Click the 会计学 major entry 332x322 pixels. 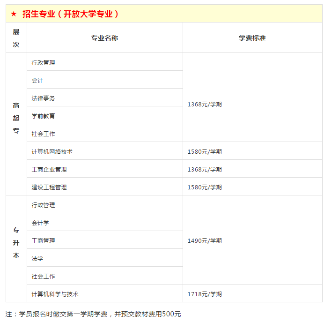(40, 223)
